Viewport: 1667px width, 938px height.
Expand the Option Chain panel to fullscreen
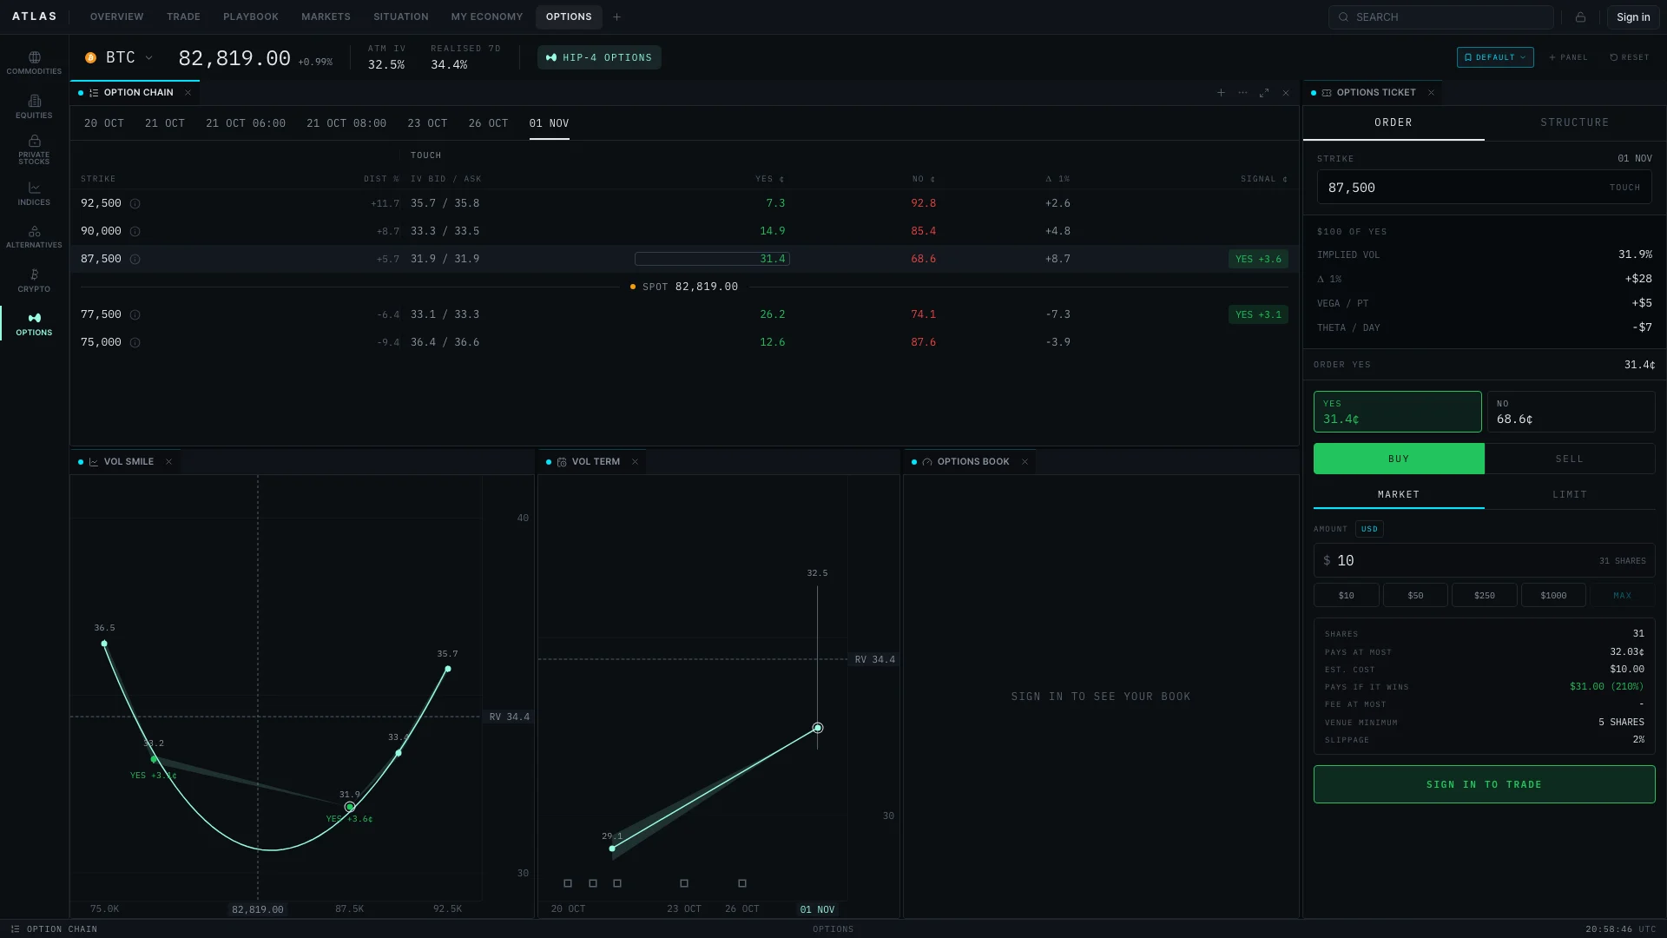pyautogui.click(x=1264, y=93)
